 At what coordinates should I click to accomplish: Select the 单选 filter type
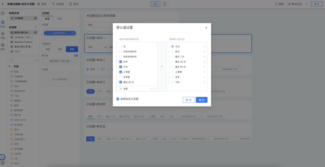point(48,49)
